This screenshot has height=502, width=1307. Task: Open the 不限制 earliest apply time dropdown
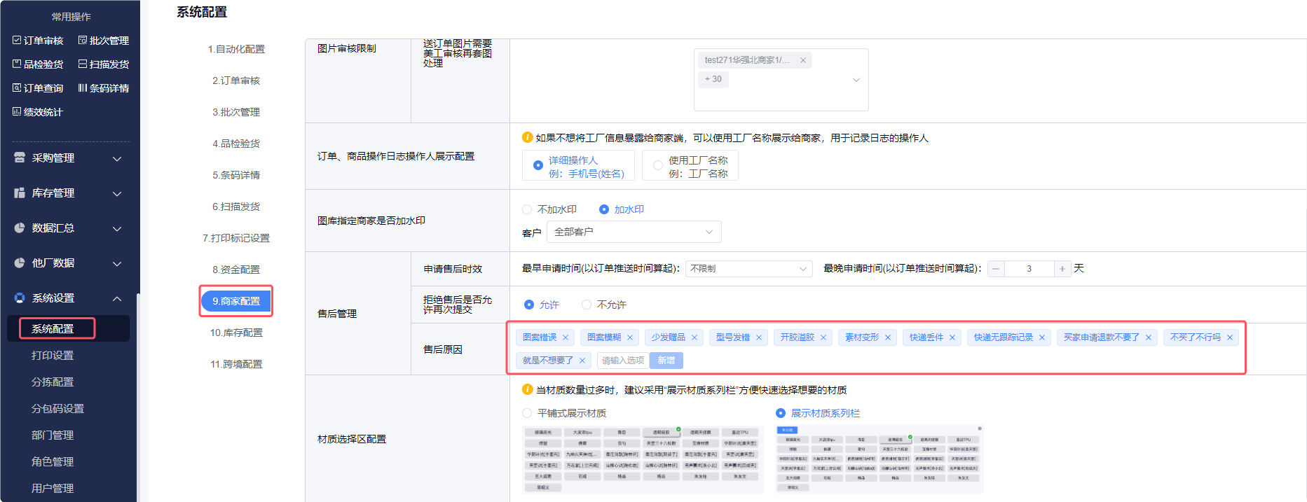click(x=748, y=269)
